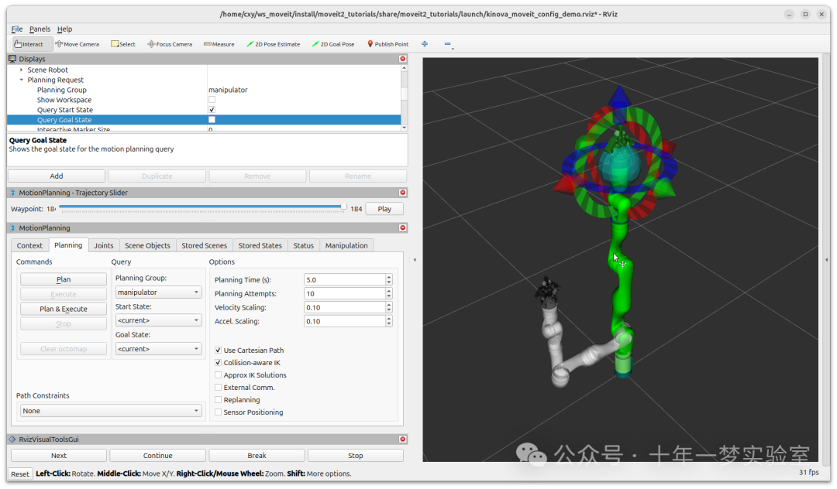Disable Use Cartesian Path
The image size is (837, 489).
click(x=218, y=350)
